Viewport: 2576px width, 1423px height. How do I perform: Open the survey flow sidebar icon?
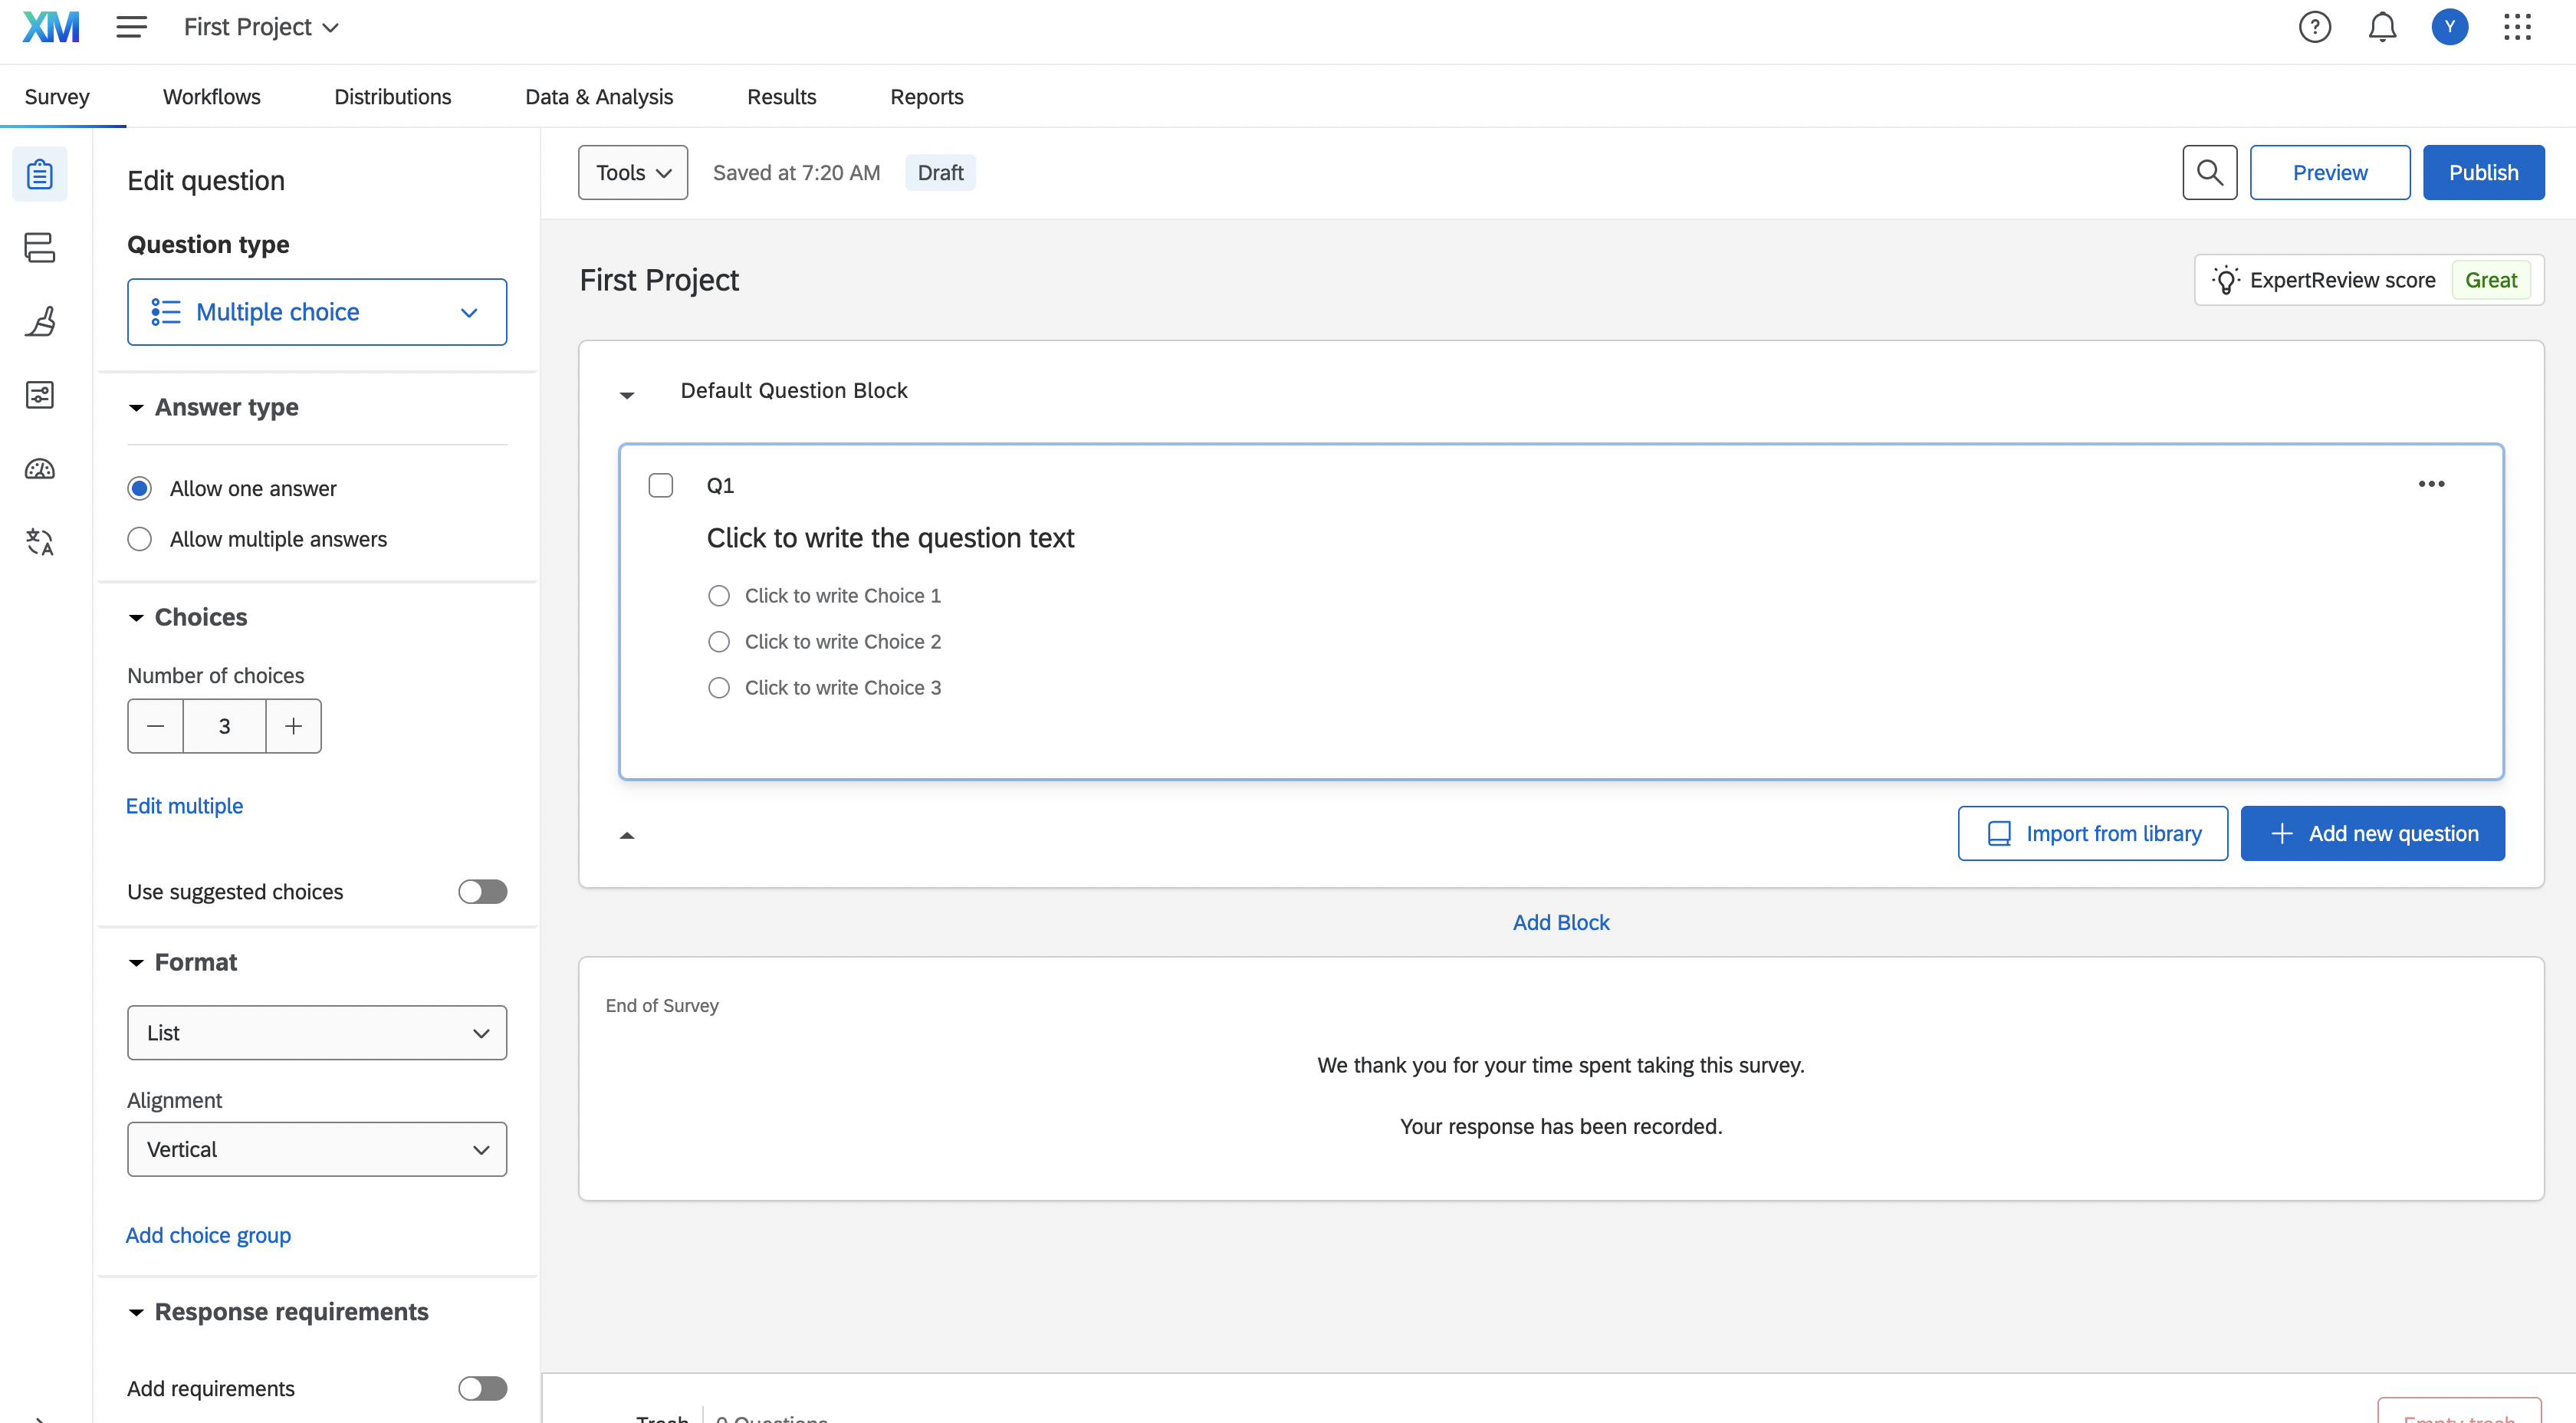coord(39,247)
